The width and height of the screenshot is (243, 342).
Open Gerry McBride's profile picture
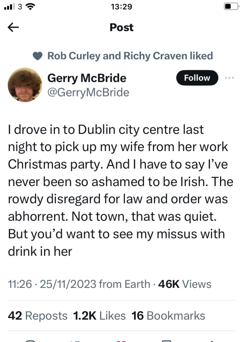coord(24,85)
